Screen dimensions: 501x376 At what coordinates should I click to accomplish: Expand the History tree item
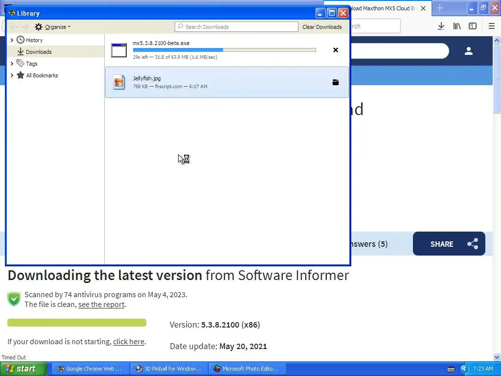(x=12, y=40)
